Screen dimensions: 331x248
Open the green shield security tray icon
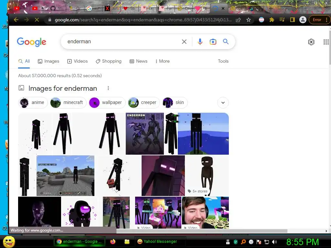(236, 242)
